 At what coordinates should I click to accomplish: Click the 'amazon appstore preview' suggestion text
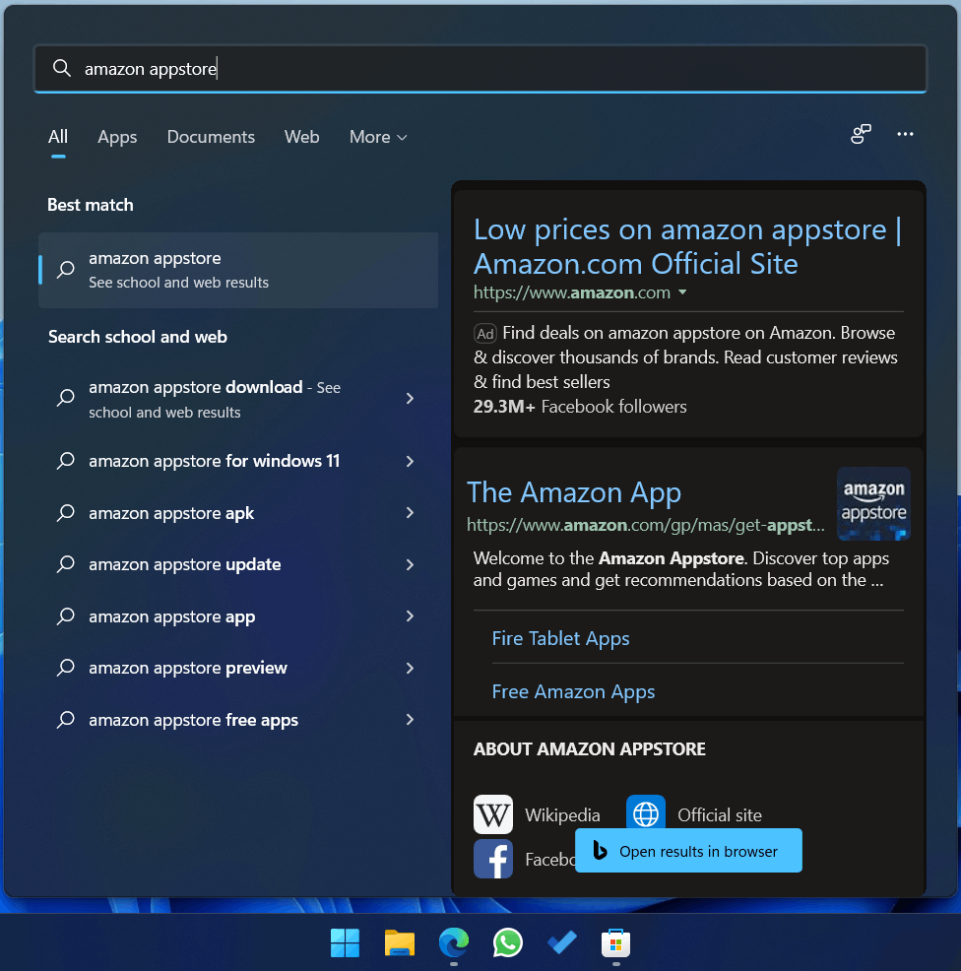(x=188, y=669)
